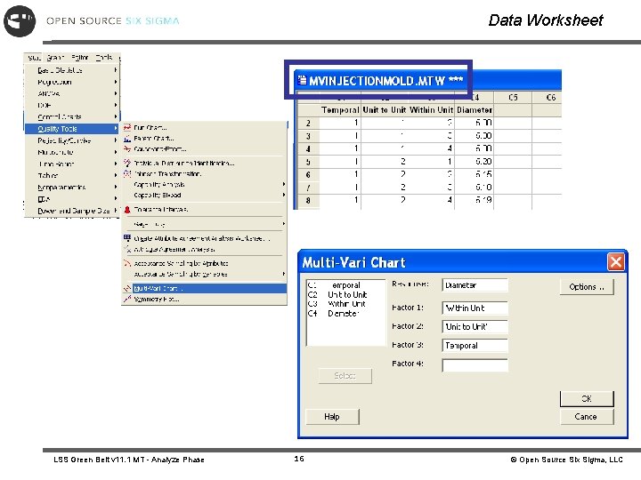The height and width of the screenshot is (480, 641).
Task: Click the C5 column header
Action: point(513,98)
